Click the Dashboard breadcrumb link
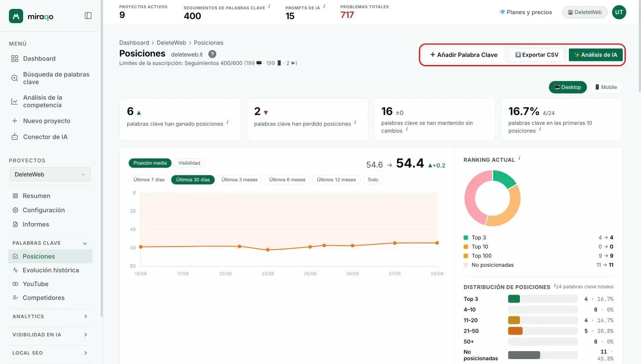Screen dimensions: 641x364 point(134,43)
